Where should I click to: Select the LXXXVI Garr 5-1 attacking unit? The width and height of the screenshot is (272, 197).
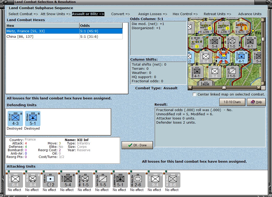(x=120, y=180)
